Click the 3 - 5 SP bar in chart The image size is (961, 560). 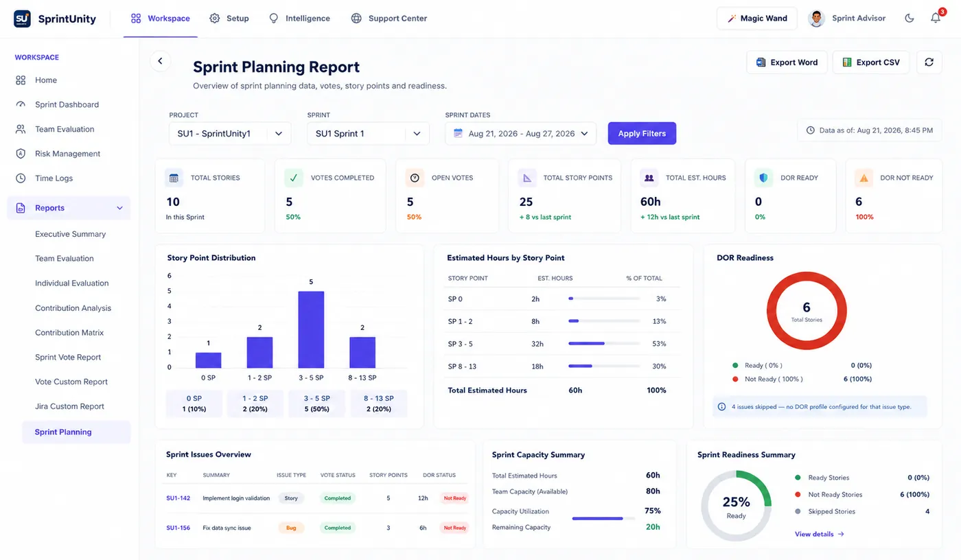click(311, 329)
